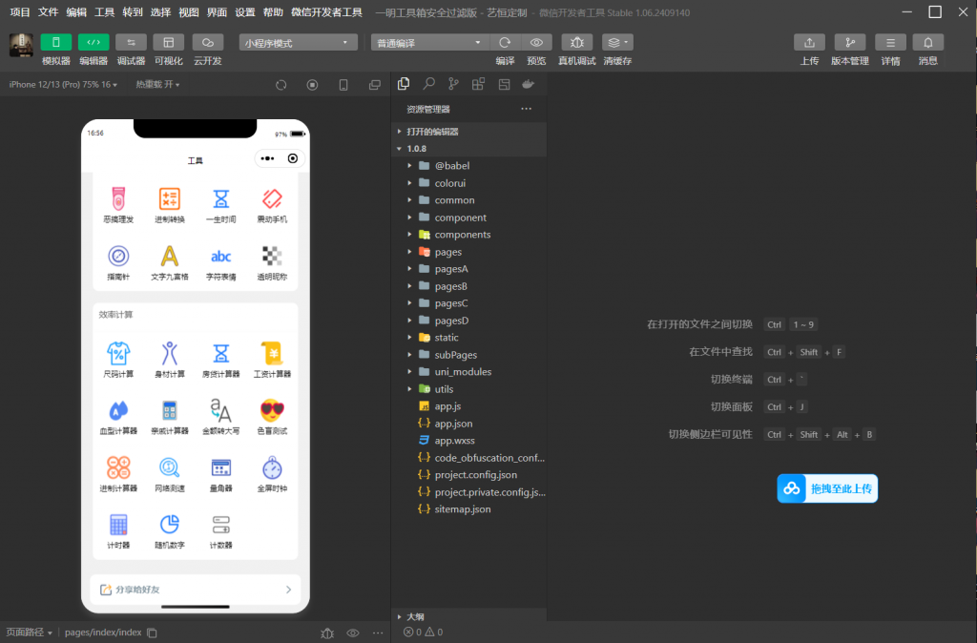Open the app.js file
Viewport: 977px width, 643px height.
(469, 405)
